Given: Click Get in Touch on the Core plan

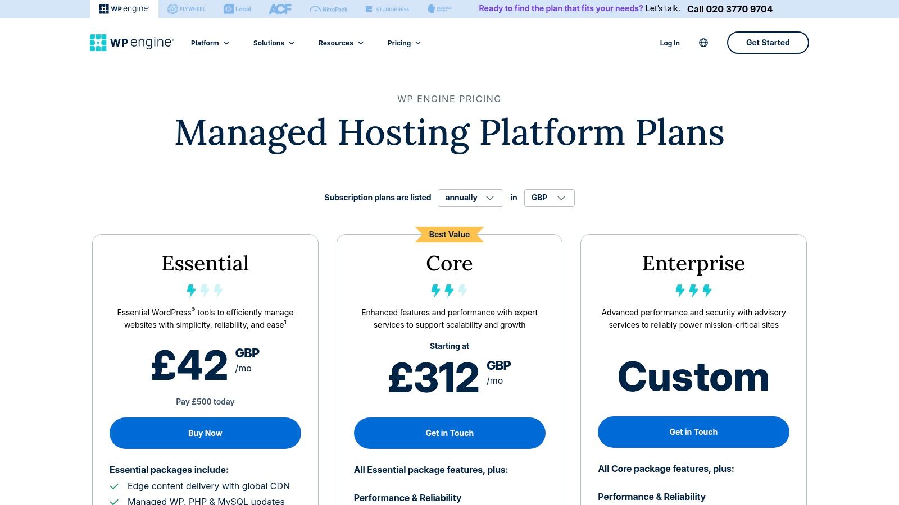Looking at the screenshot, I should point(449,433).
